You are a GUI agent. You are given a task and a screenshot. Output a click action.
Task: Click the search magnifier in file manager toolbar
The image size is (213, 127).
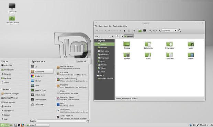(179, 31)
